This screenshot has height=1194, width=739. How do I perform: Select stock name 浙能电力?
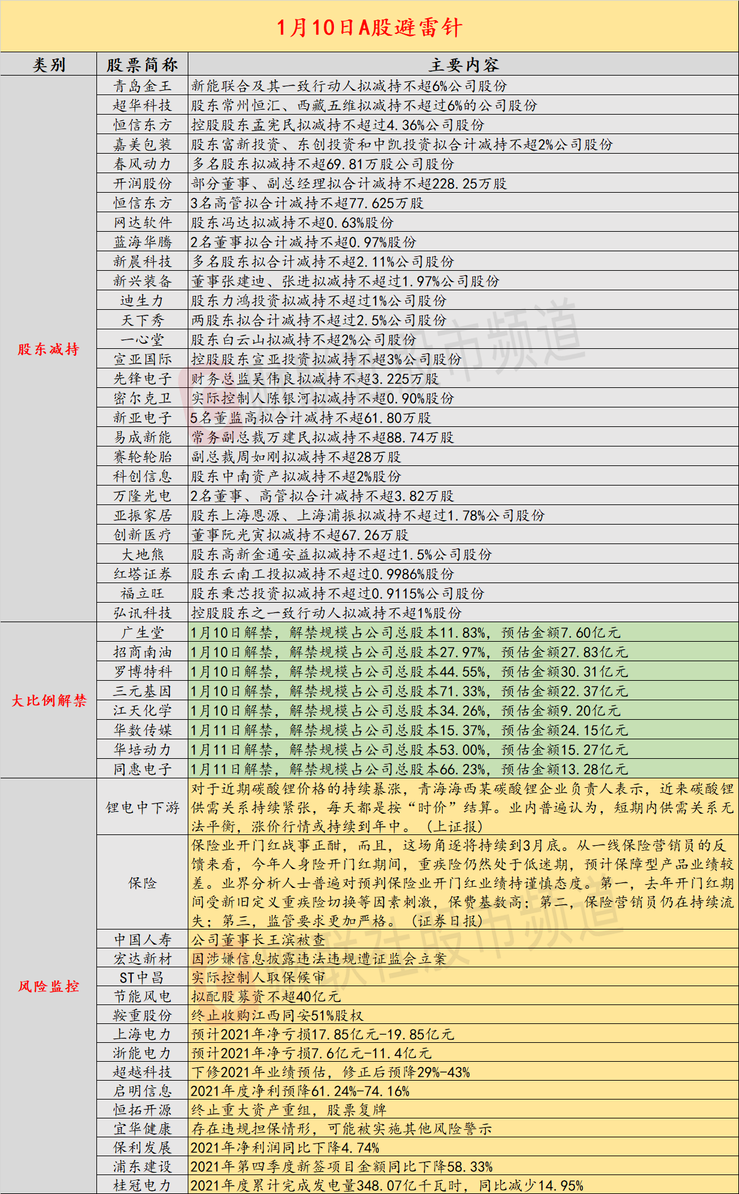click(142, 1053)
